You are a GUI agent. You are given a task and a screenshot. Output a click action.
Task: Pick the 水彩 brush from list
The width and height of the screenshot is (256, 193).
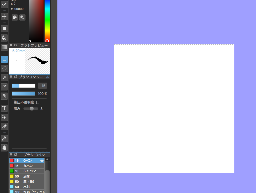tap(26, 187)
